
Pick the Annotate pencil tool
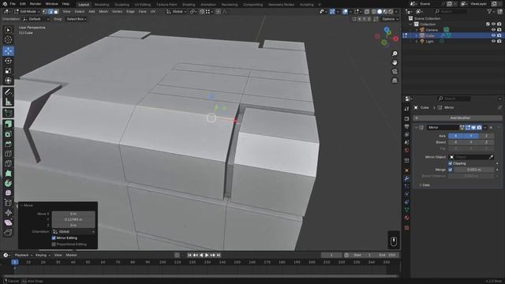click(x=8, y=92)
